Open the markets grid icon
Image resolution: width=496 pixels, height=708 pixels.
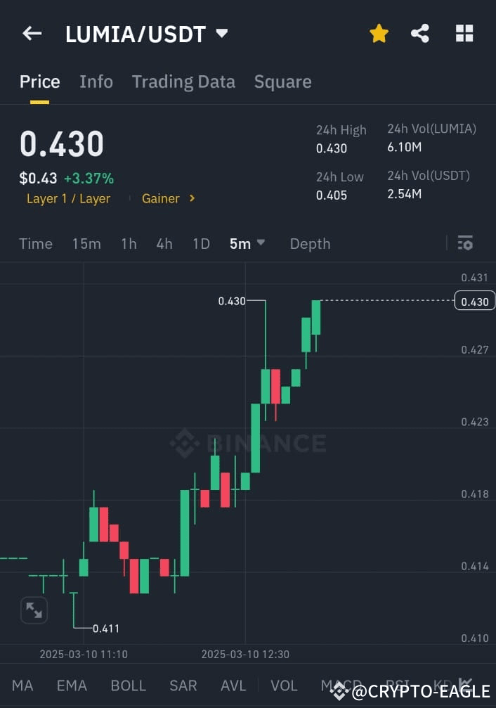(464, 33)
